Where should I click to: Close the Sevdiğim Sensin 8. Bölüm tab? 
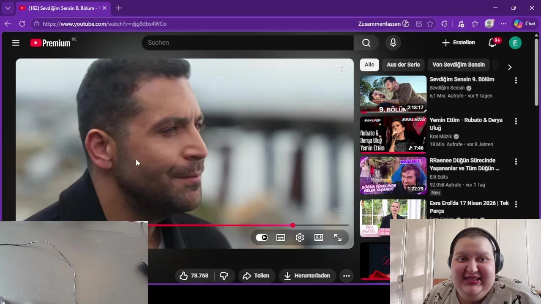tap(104, 8)
